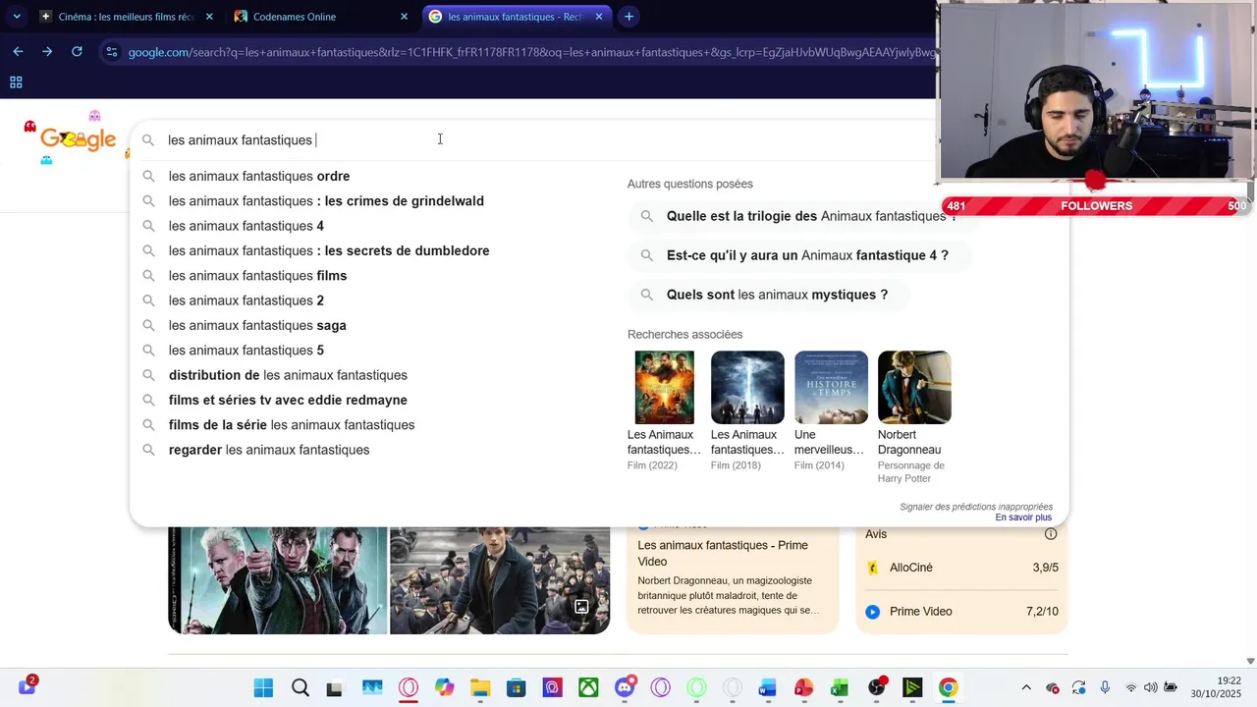Focus the google.com address bar URL
The height and width of the screenshot is (707, 1257).
(x=530, y=52)
